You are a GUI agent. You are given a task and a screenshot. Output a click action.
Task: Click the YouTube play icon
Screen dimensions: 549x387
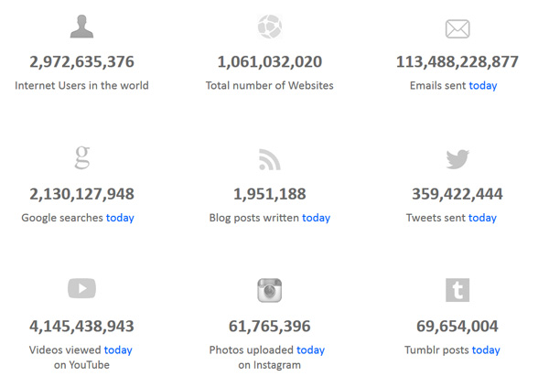81,289
